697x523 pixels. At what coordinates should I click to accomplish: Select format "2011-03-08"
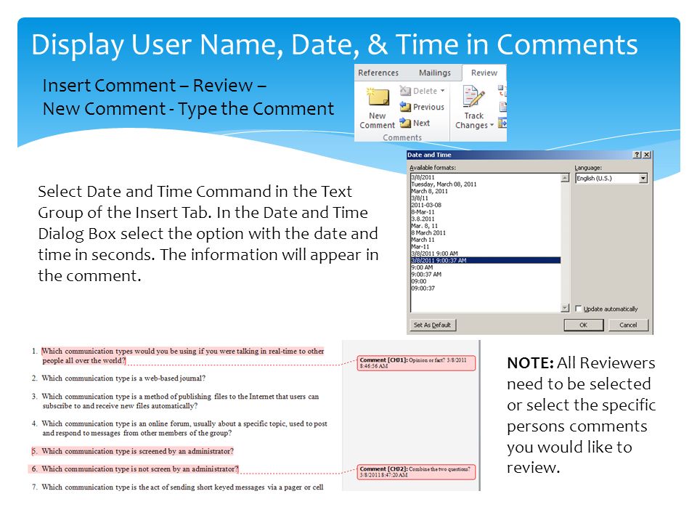(x=486, y=205)
